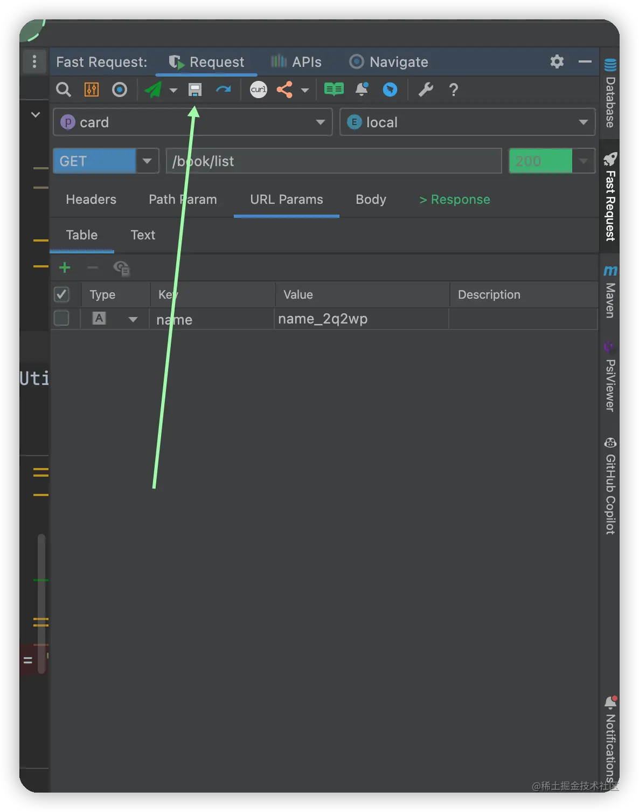Click the question mark help icon
Viewport: 639px width, 812px height.
454,90
